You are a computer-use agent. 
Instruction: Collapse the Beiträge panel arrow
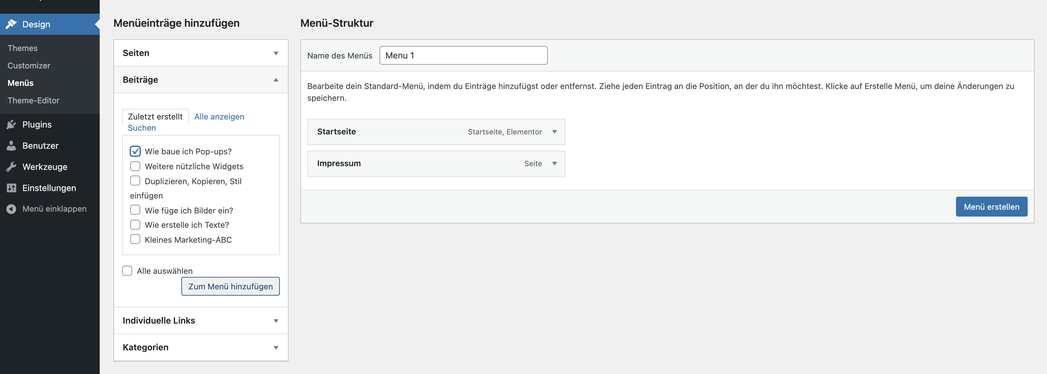276,80
